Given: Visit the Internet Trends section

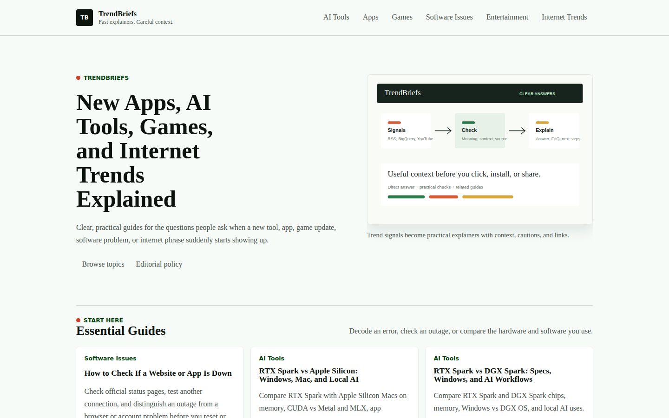Looking at the screenshot, I should (x=564, y=17).
